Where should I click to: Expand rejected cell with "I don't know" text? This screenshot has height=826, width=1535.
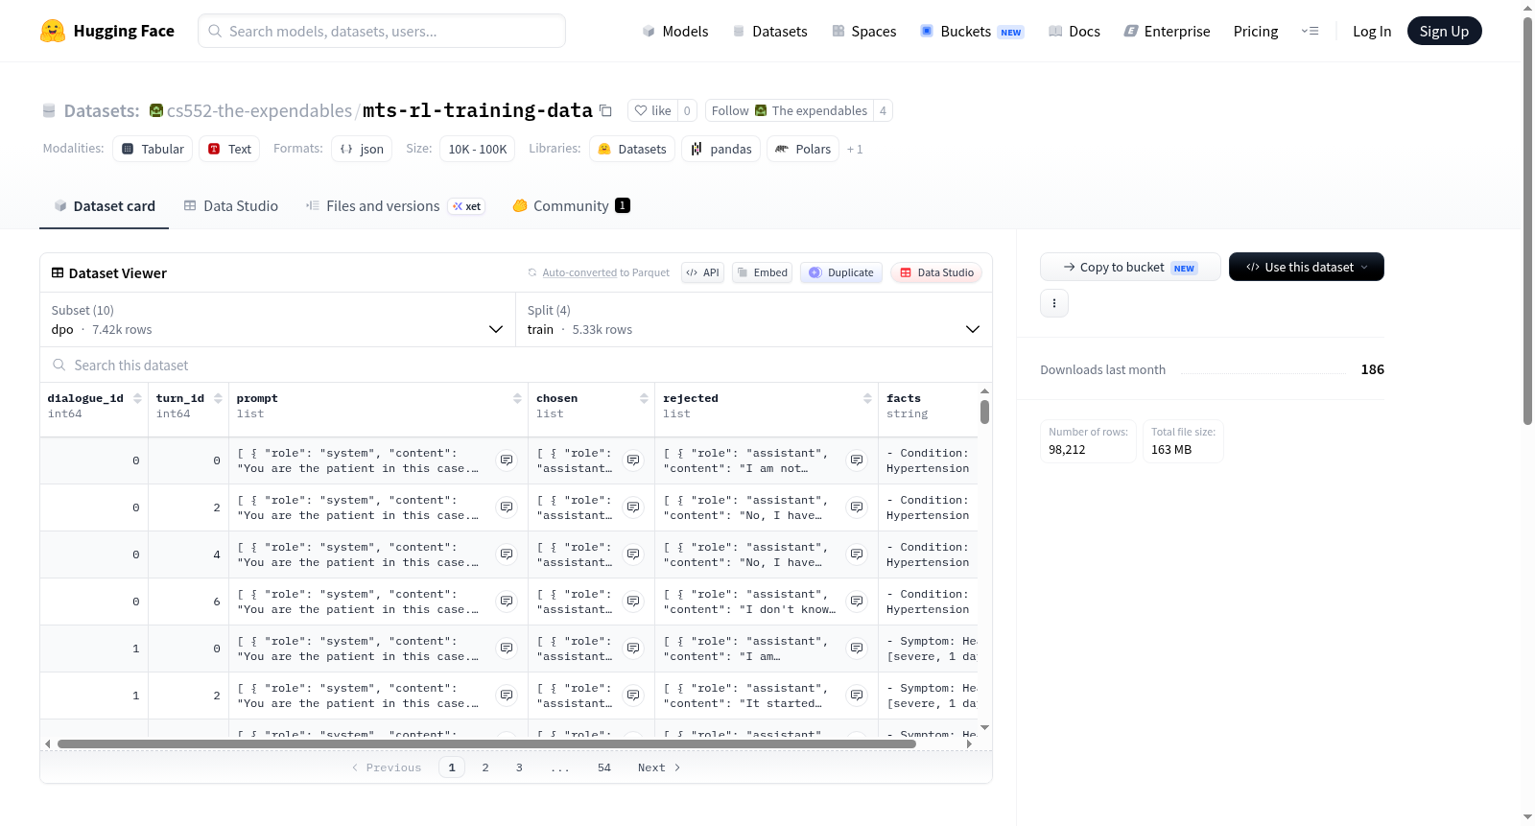(857, 602)
